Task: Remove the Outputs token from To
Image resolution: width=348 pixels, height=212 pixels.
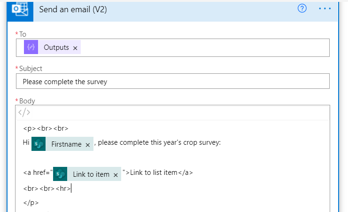Action: (x=75, y=48)
